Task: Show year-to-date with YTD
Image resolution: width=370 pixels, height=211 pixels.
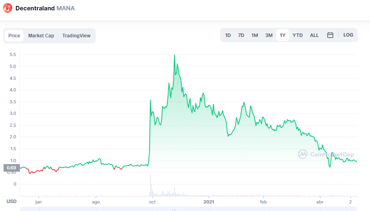Action: pyautogui.click(x=298, y=35)
